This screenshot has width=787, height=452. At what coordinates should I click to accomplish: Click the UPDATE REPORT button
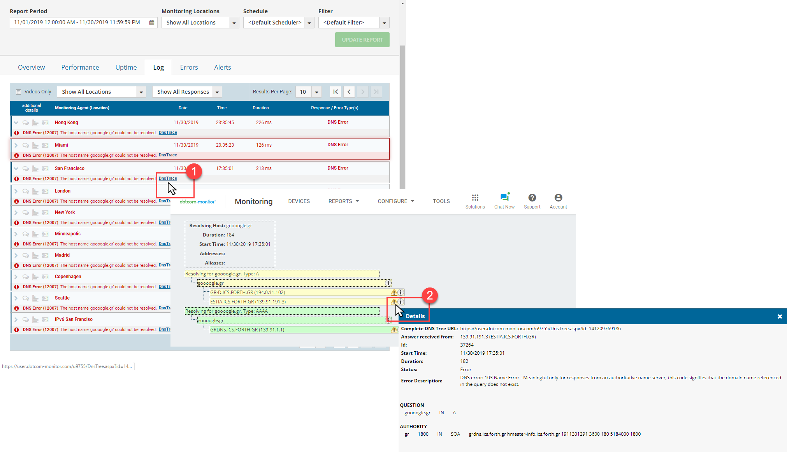point(362,40)
